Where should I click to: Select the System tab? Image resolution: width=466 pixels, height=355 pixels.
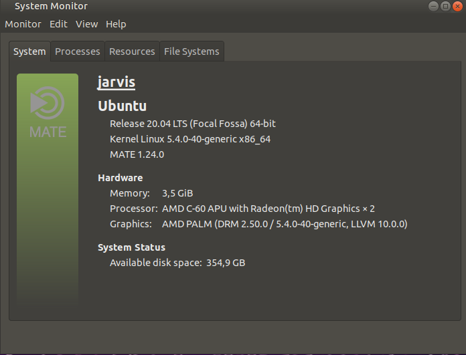click(x=29, y=51)
